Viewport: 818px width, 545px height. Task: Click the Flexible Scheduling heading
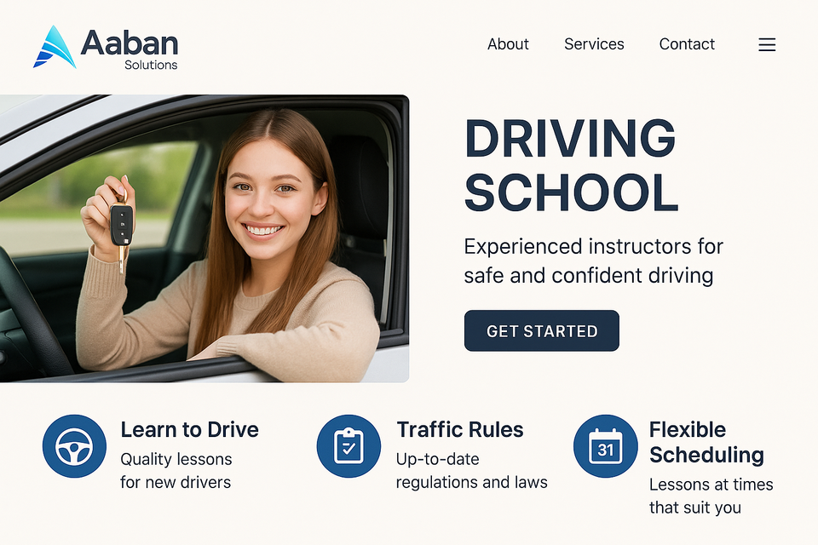coord(706,442)
